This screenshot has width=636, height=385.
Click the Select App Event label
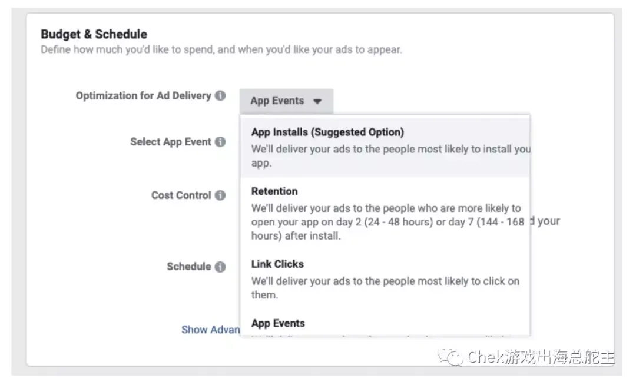(x=170, y=142)
